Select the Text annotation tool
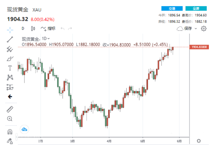 [10, 68]
